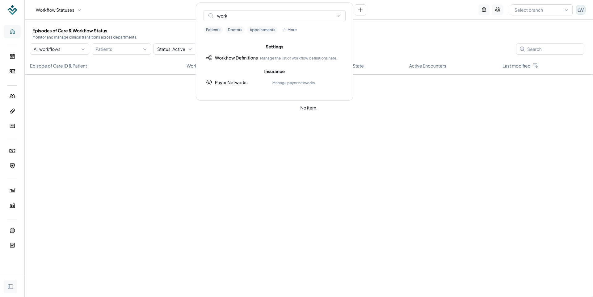Focus the table Search input
Screen dimensions: 593x297
click(x=550, y=49)
